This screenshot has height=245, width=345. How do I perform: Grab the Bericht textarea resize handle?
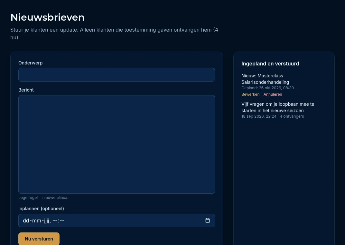(x=213, y=192)
